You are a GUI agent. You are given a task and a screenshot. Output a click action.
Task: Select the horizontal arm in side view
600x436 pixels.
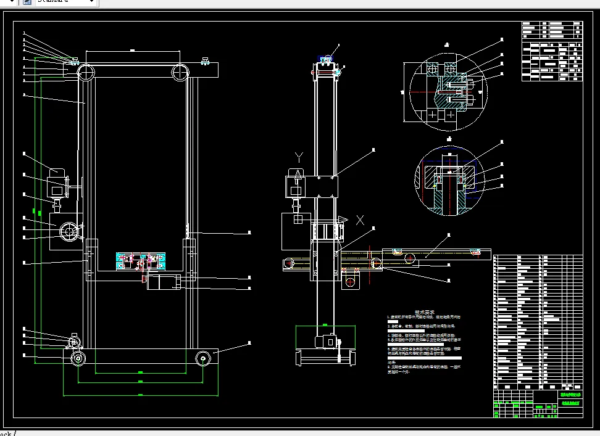pos(386,260)
